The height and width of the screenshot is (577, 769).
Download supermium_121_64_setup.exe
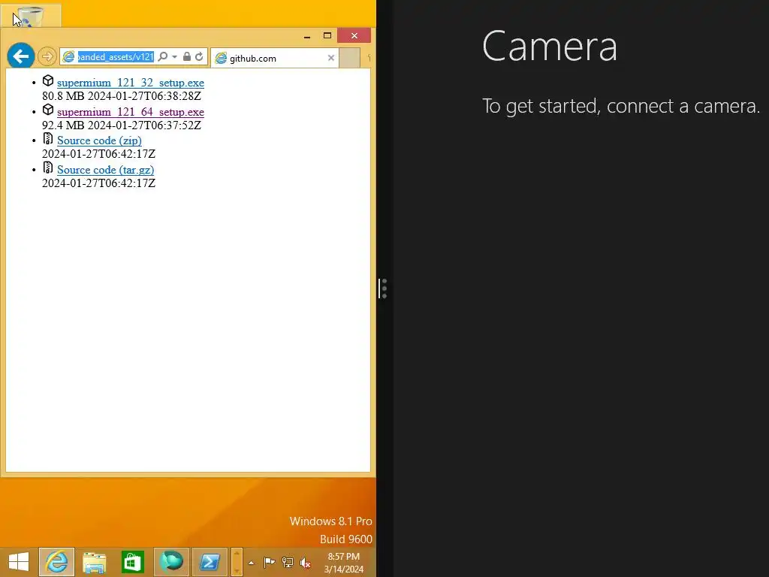[131, 113]
